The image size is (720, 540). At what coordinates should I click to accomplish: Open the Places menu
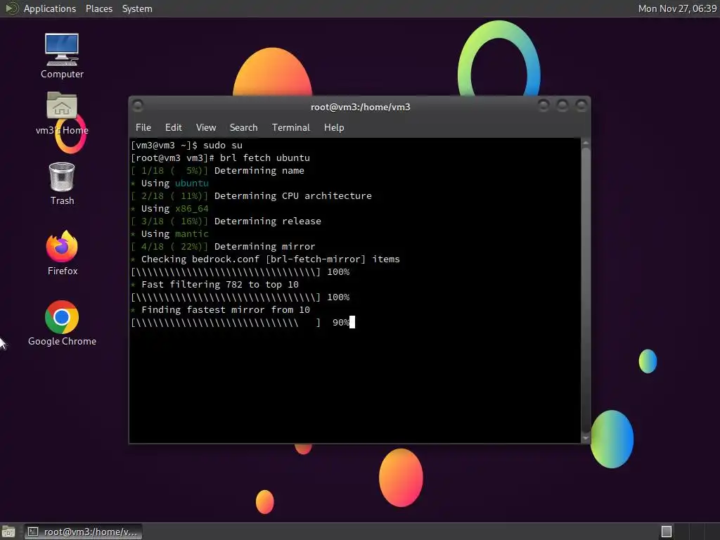pyautogui.click(x=98, y=8)
